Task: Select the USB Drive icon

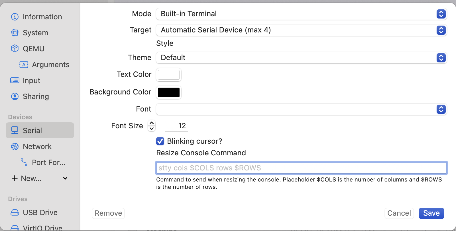Action: 15,213
